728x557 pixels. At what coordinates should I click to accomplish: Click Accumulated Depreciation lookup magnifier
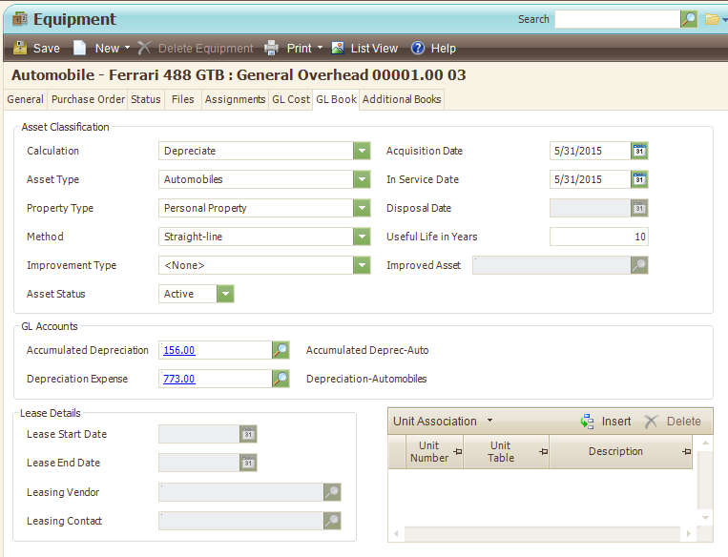pyautogui.click(x=281, y=350)
